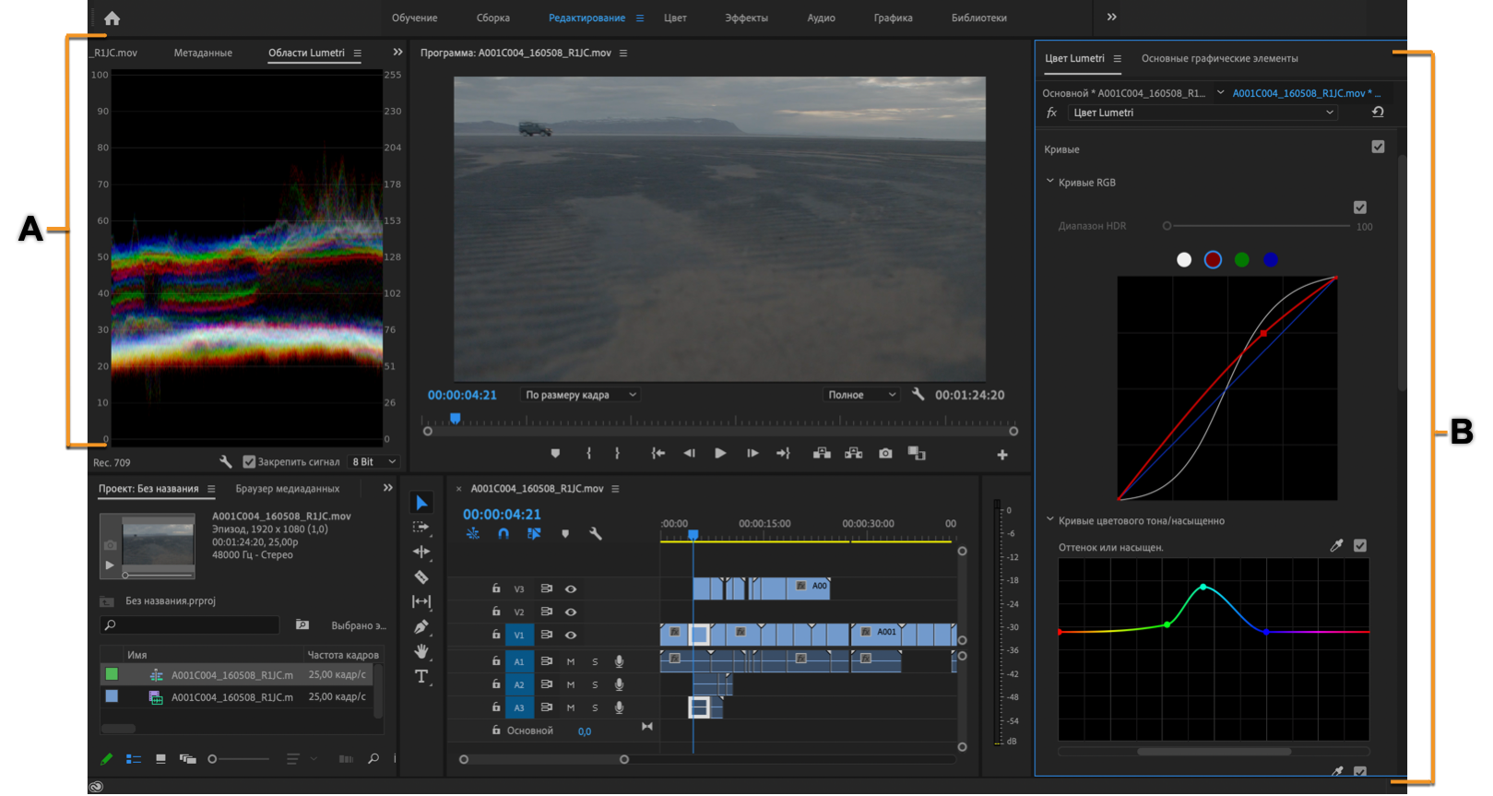Add marker in timeline header
1493x796 pixels.
point(565,534)
